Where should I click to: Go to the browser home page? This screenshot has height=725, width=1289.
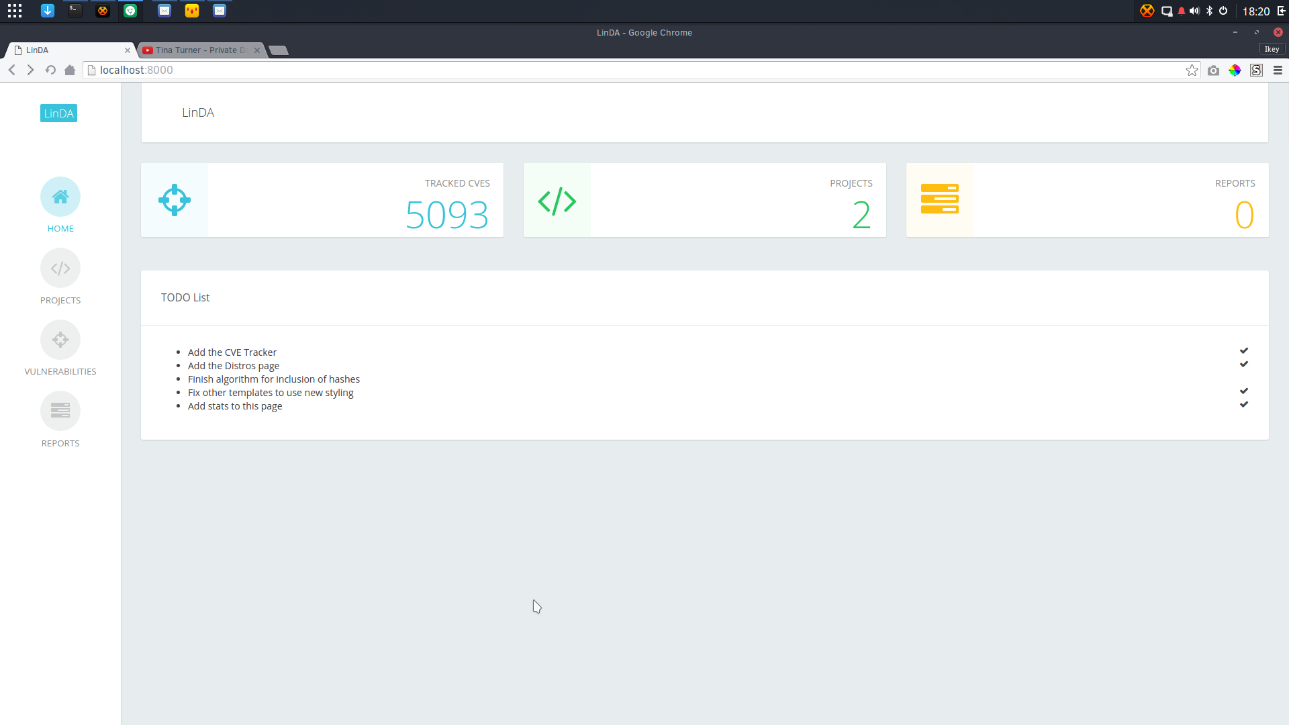coord(70,70)
